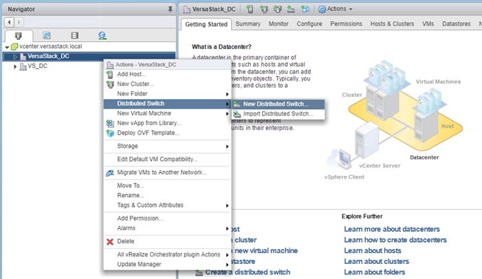Click Import Distributed Switch submenu icon
This screenshot has width=482, height=279.
pyautogui.click(x=237, y=114)
